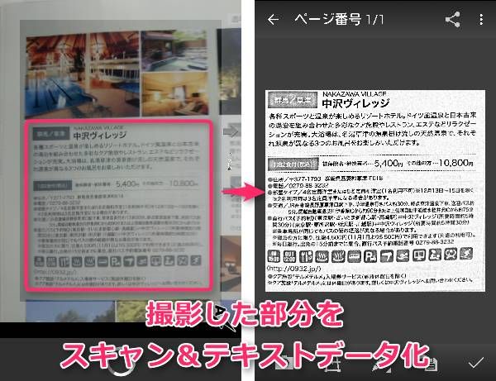Tap the share icon in top bar

coord(453,20)
